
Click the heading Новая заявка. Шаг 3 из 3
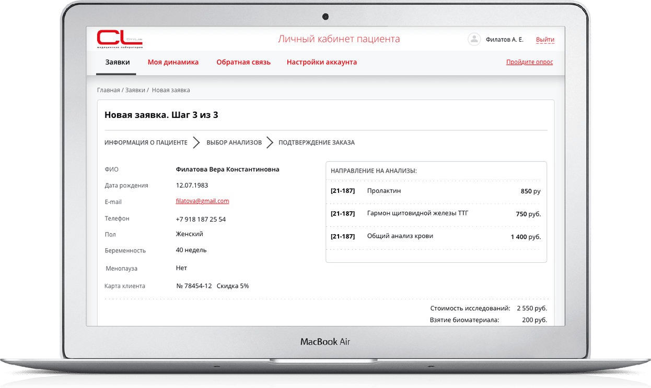161,115
